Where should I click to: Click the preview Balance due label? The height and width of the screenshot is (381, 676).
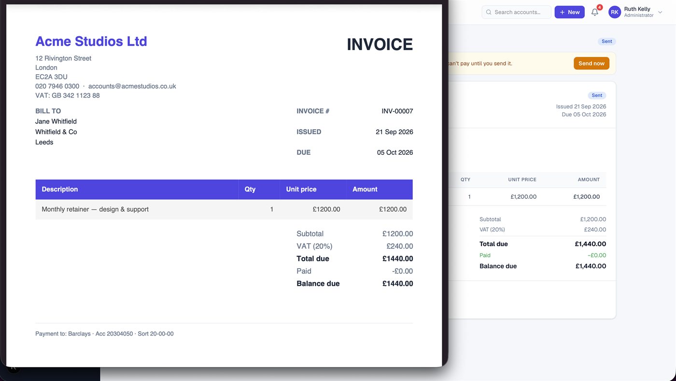tap(318, 284)
